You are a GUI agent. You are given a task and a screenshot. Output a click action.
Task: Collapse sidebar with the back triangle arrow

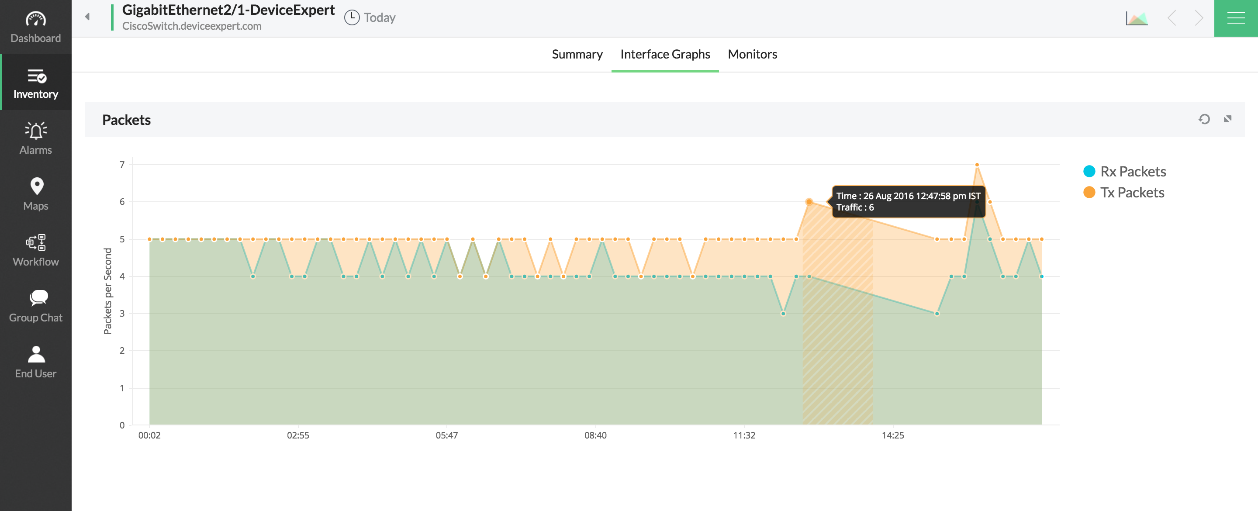click(87, 17)
